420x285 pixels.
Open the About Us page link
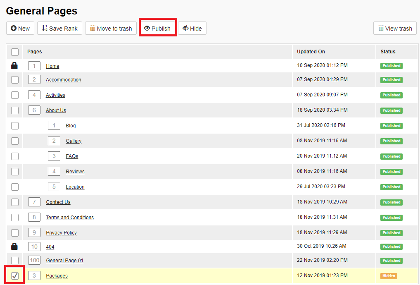coord(56,110)
